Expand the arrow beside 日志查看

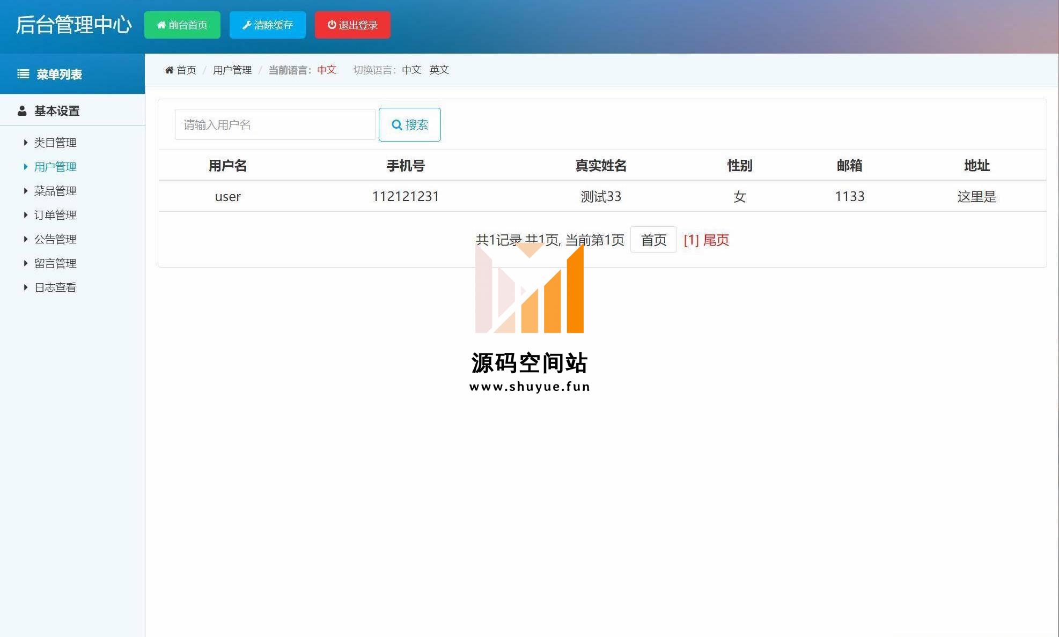point(25,287)
